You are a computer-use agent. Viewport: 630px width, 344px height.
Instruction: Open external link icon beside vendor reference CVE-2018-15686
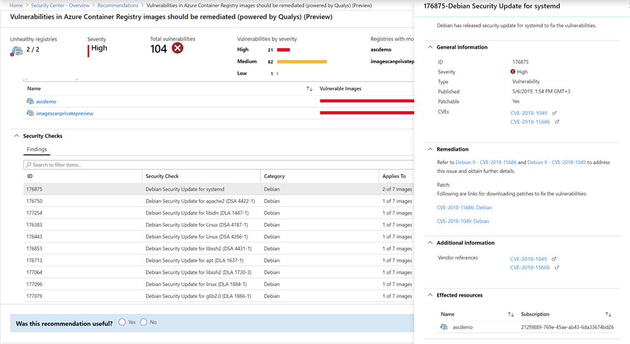click(x=557, y=267)
